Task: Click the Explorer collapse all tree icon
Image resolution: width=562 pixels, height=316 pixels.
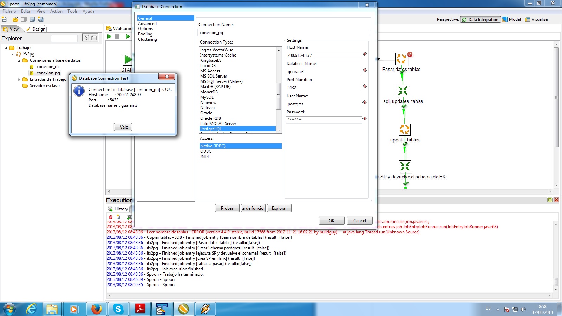Action: (x=94, y=38)
